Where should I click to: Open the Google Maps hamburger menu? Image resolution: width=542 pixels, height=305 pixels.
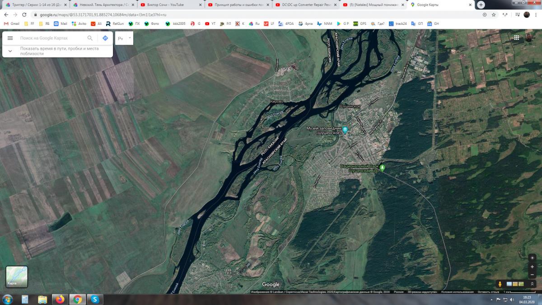[10, 38]
